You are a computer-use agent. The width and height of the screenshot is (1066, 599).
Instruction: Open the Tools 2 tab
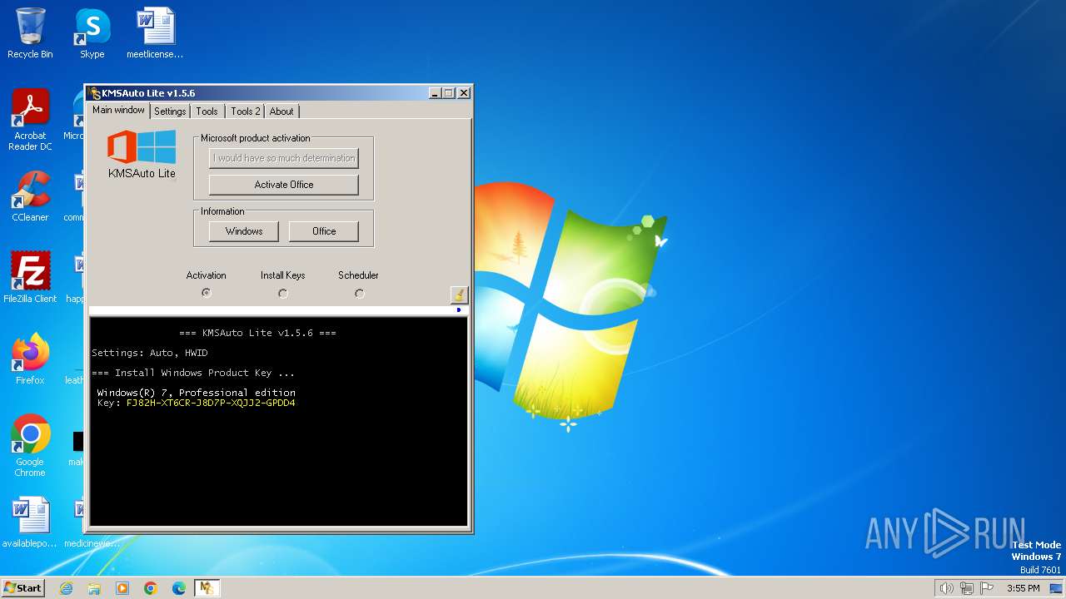click(x=246, y=111)
